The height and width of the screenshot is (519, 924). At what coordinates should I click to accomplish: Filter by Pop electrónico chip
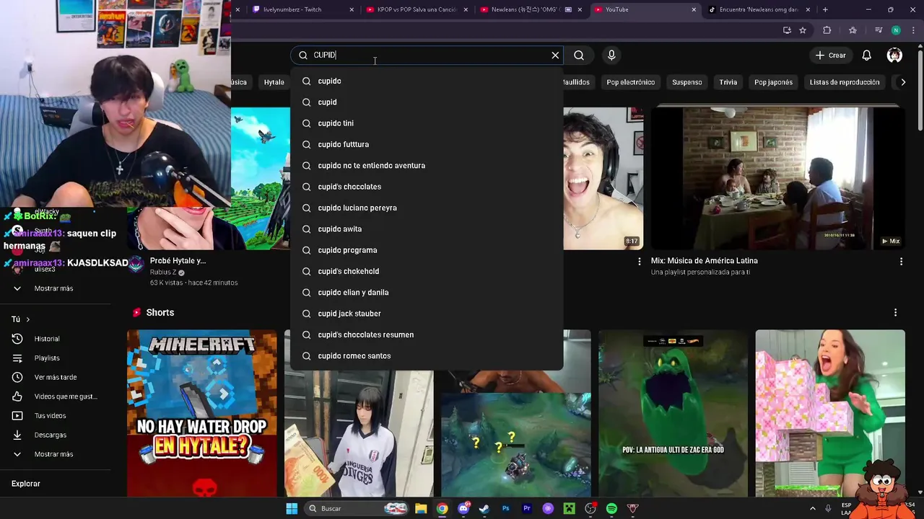tap(630, 82)
